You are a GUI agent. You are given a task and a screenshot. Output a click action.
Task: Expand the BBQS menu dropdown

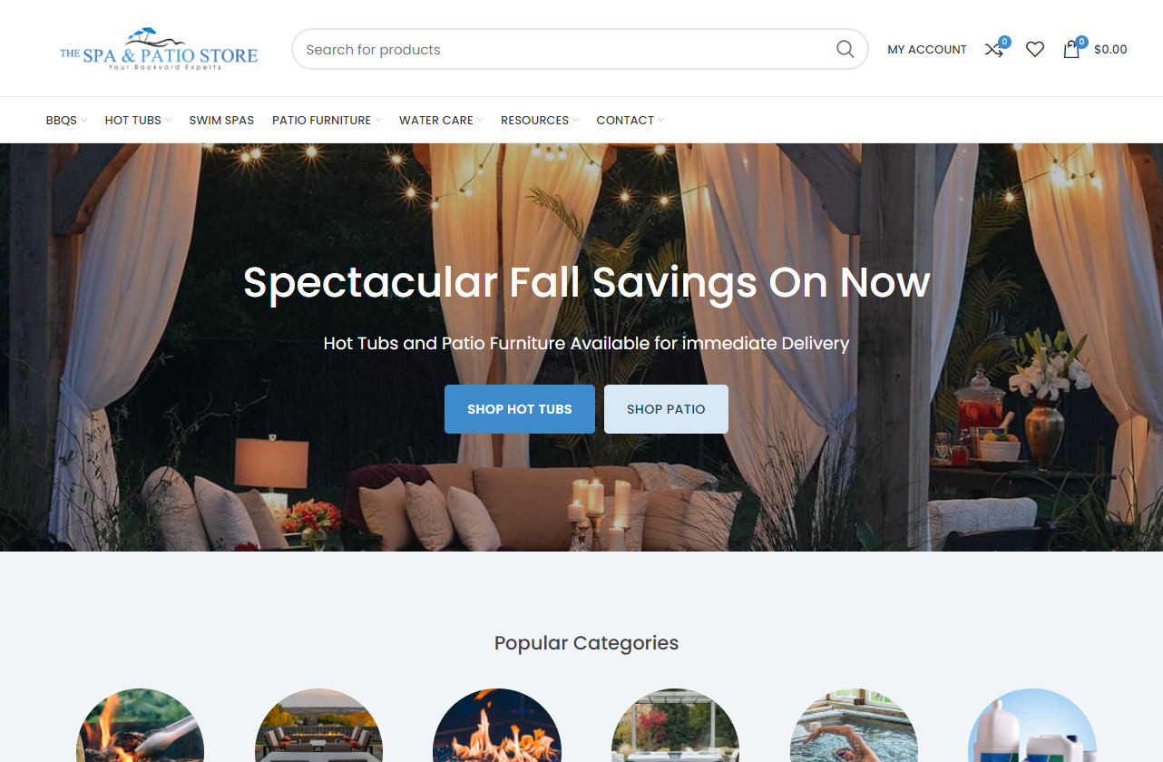[x=66, y=120]
